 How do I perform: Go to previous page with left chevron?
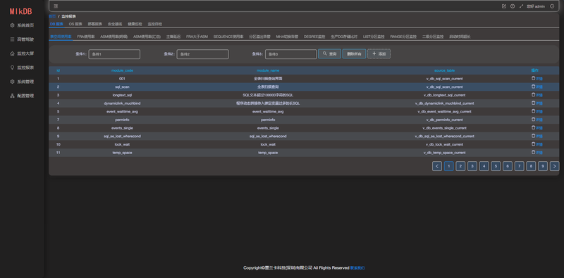pos(437,166)
